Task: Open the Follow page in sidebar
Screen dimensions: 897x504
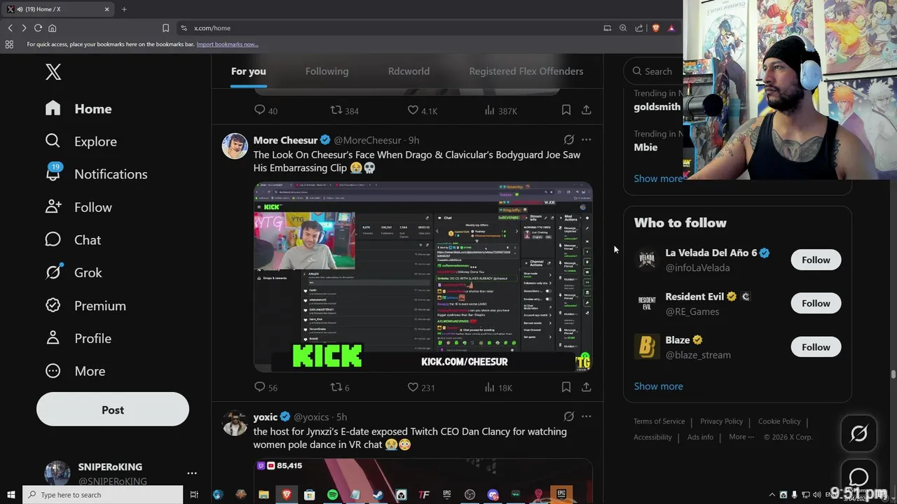Action: 78,207
